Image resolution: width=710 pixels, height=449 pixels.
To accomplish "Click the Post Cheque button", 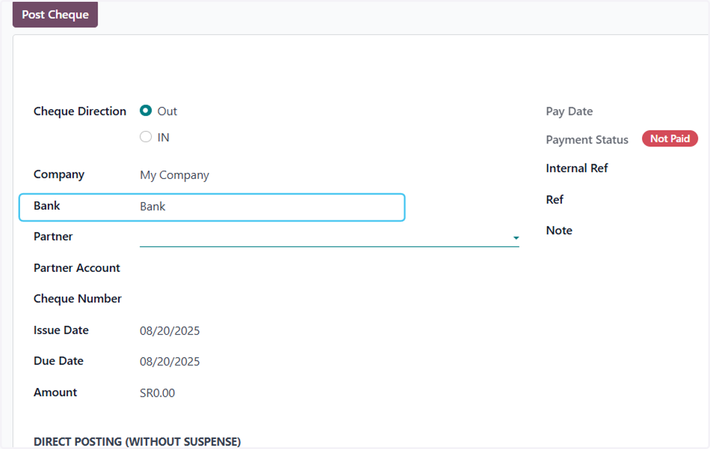I will click(55, 15).
